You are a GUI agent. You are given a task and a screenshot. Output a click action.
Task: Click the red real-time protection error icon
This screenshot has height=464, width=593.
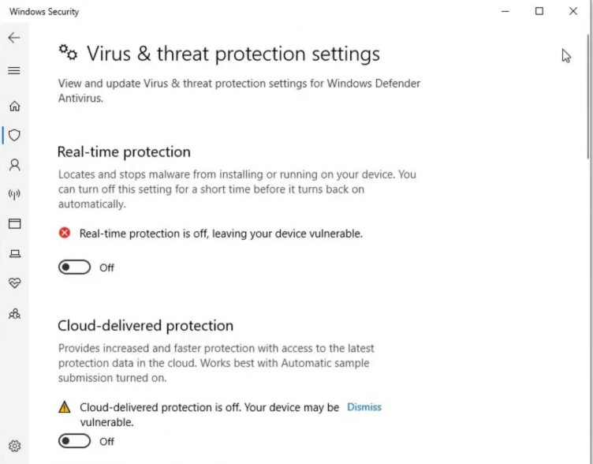65,233
